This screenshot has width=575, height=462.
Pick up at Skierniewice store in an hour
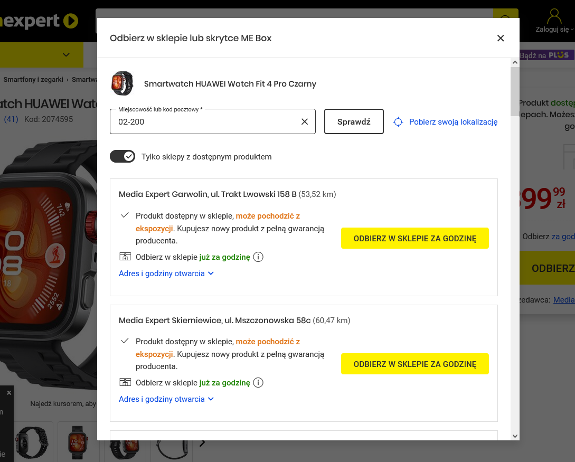coord(414,364)
